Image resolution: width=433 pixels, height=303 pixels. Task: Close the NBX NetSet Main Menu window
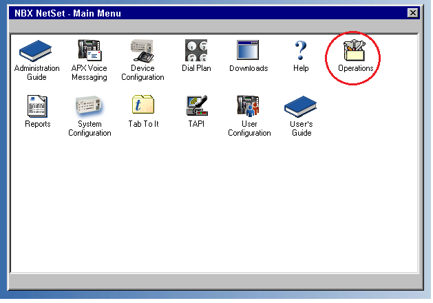412,12
